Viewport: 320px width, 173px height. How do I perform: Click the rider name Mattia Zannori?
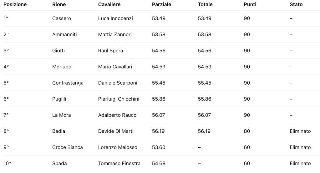point(115,35)
